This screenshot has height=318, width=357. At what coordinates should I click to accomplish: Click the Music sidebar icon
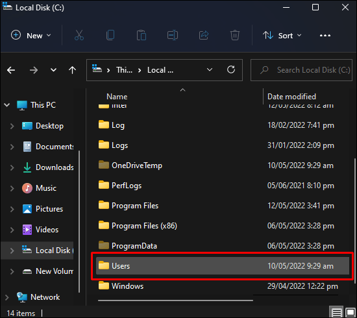click(x=27, y=188)
